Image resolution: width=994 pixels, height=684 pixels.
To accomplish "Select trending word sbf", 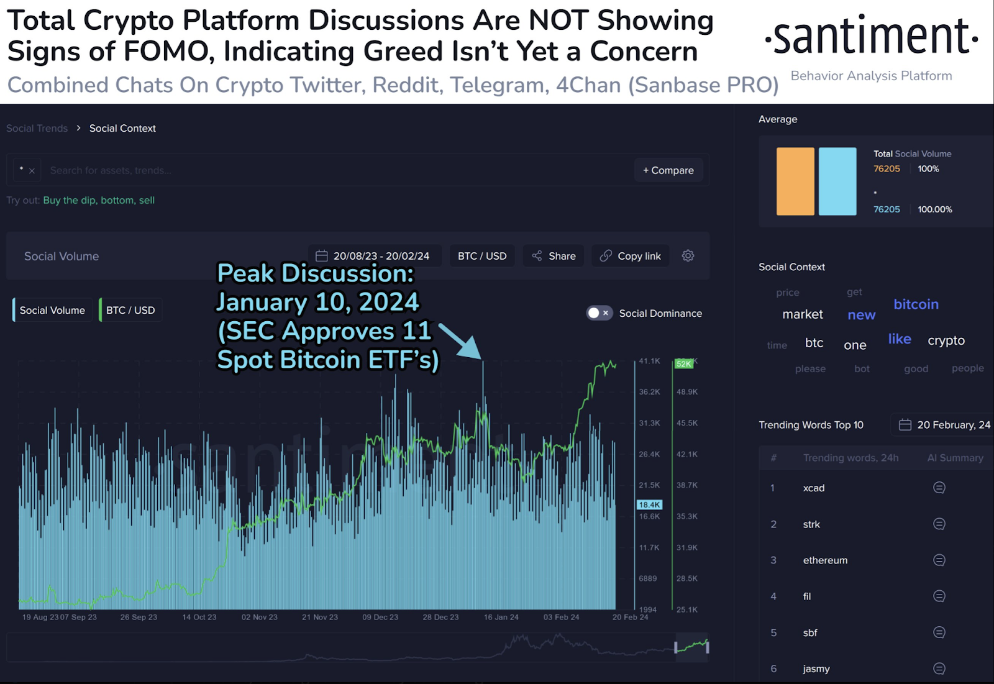I will coord(810,632).
